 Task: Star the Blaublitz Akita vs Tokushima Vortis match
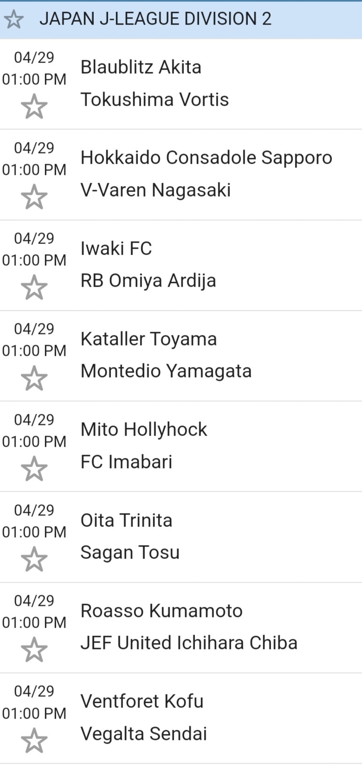point(34,107)
